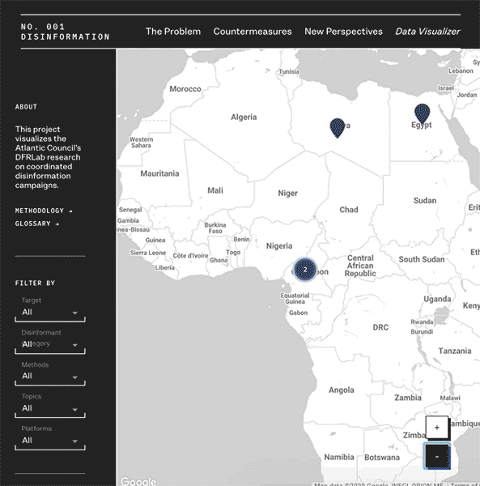This screenshot has height=486, width=480.
Task: Click the FILTER BY heading
Action: (35, 283)
